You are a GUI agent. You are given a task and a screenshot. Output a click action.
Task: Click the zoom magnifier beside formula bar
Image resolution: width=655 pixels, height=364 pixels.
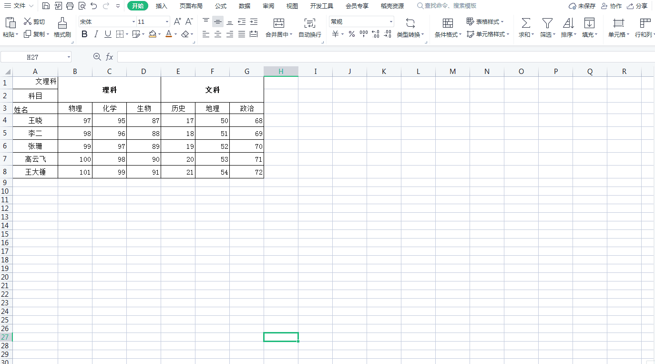(x=97, y=57)
